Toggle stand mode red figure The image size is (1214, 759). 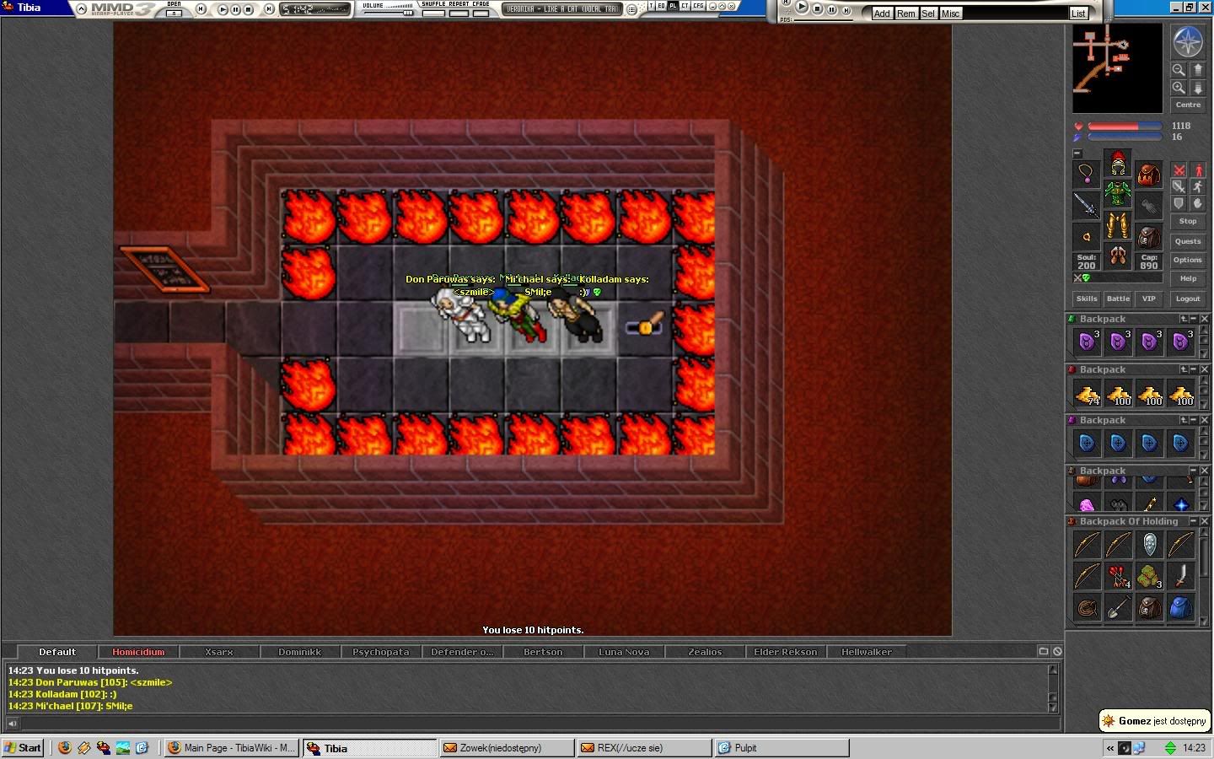point(1197,170)
